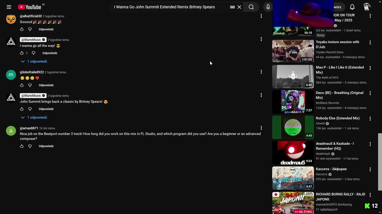Click the search input field
Image resolution: width=382 pixels, height=214 pixels.
170,7
